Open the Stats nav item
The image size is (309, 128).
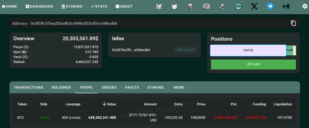pos(99,7)
